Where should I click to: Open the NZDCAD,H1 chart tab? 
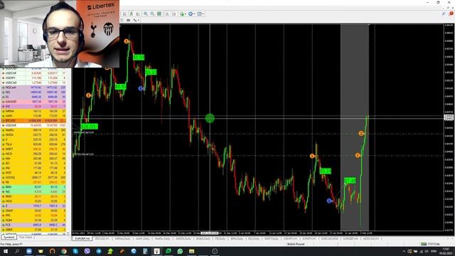[371, 239]
